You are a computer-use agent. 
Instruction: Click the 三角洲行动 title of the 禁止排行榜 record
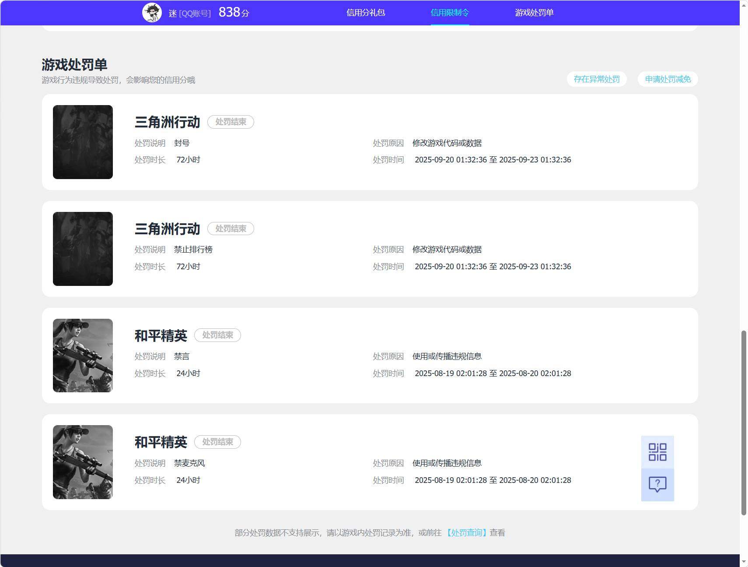(x=167, y=229)
